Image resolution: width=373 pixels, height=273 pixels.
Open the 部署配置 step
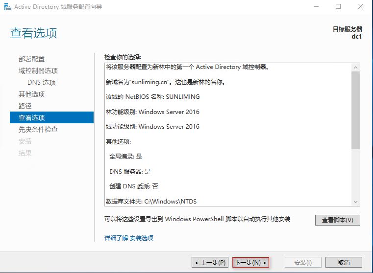pyautogui.click(x=31, y=59)
